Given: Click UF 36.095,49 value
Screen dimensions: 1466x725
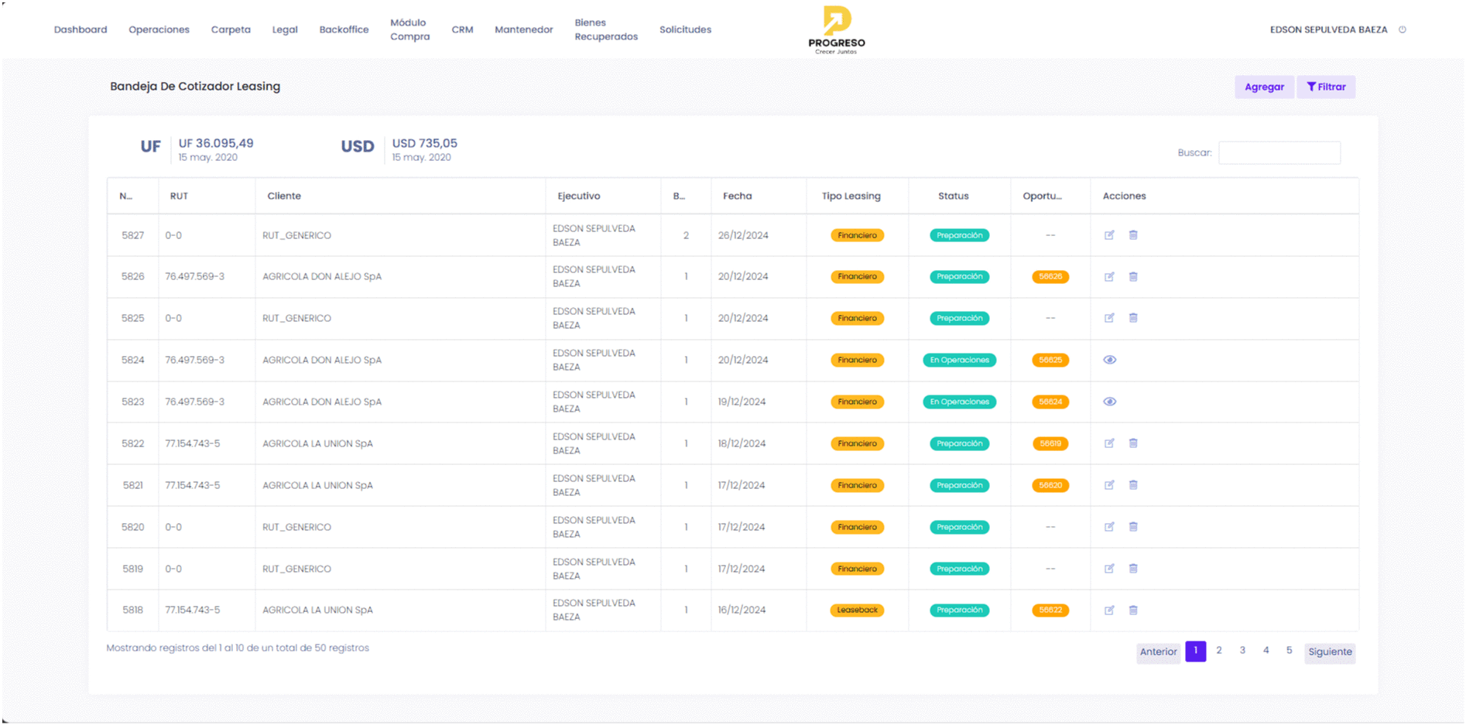Looking at the screenshot, I should [x=216, y=143].
